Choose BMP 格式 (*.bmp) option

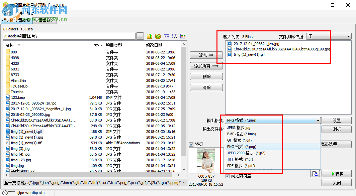tap(273, 134)
